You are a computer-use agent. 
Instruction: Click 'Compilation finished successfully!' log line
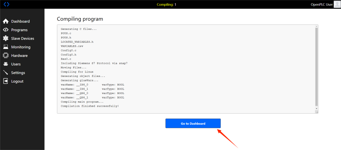coord(90,106)
